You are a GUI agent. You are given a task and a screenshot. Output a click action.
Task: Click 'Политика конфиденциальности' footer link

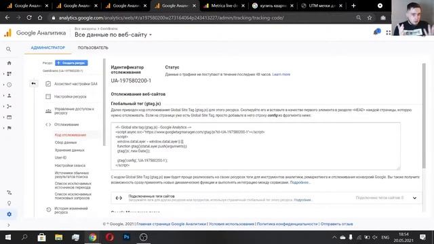coord(287,224)
